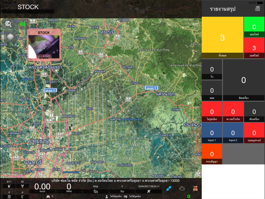Tap the green vehicle tracking icon
The image size is (265, 199).
pos(23,24)
